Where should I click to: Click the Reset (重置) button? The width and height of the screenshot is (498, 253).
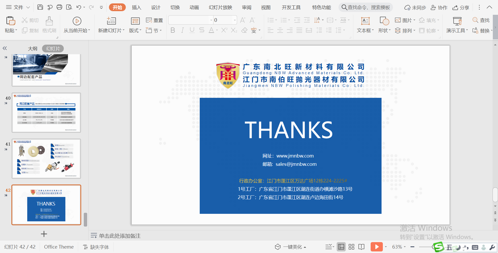[154, 20]
